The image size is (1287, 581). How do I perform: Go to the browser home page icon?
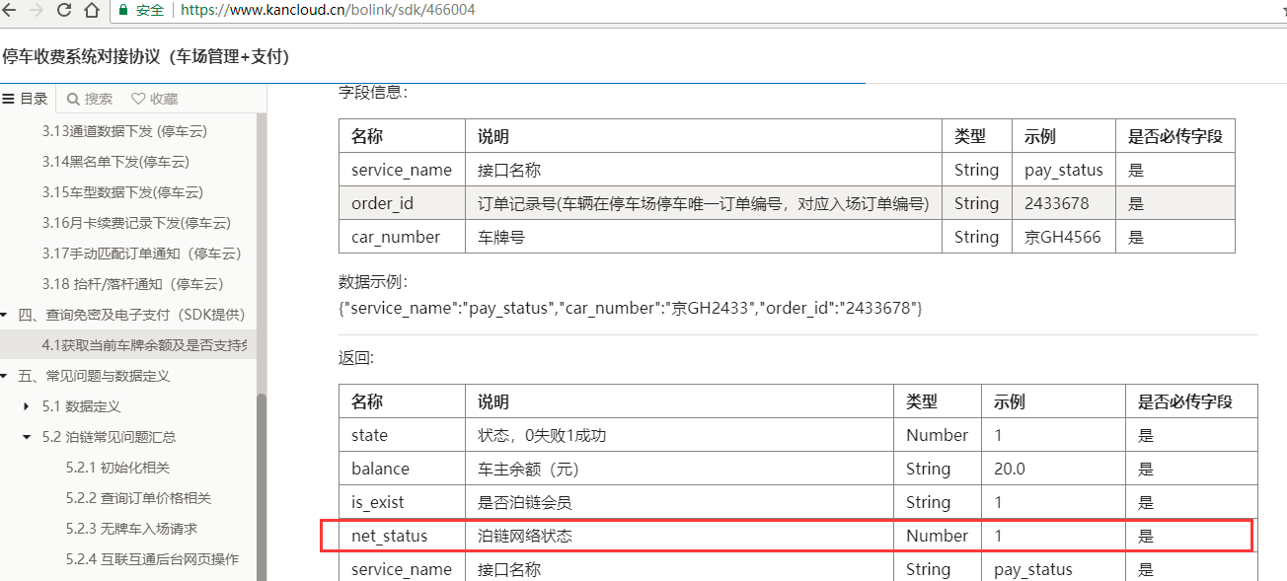[91, 11]
